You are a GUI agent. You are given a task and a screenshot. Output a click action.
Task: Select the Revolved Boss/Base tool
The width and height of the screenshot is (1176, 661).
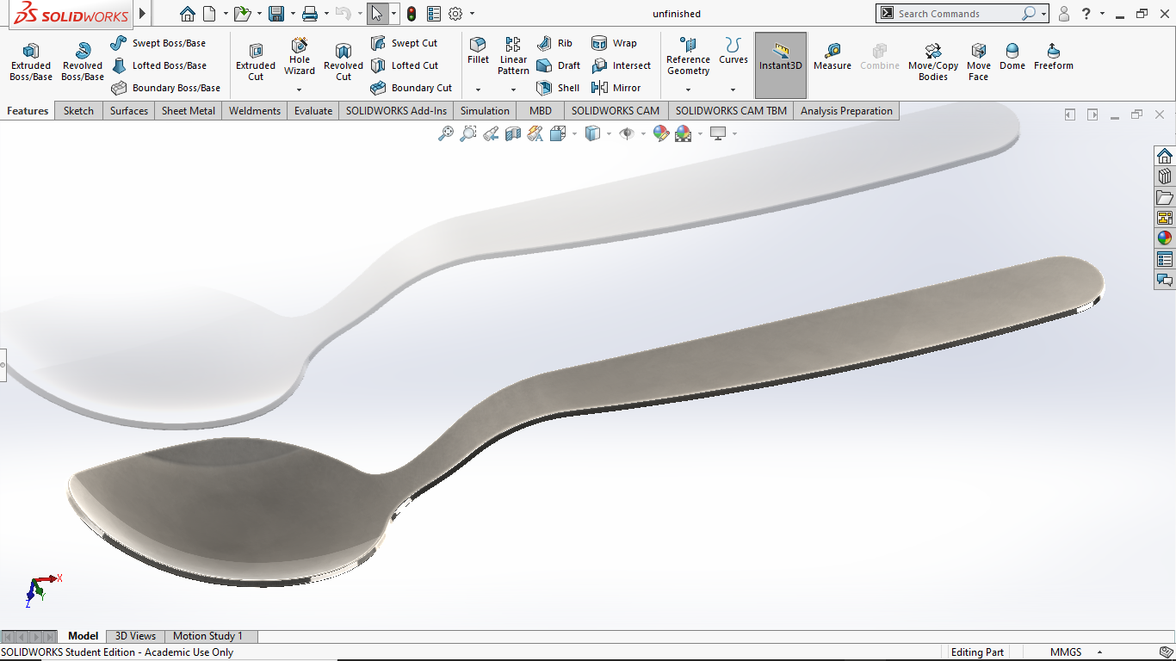(x=83, y=62)
